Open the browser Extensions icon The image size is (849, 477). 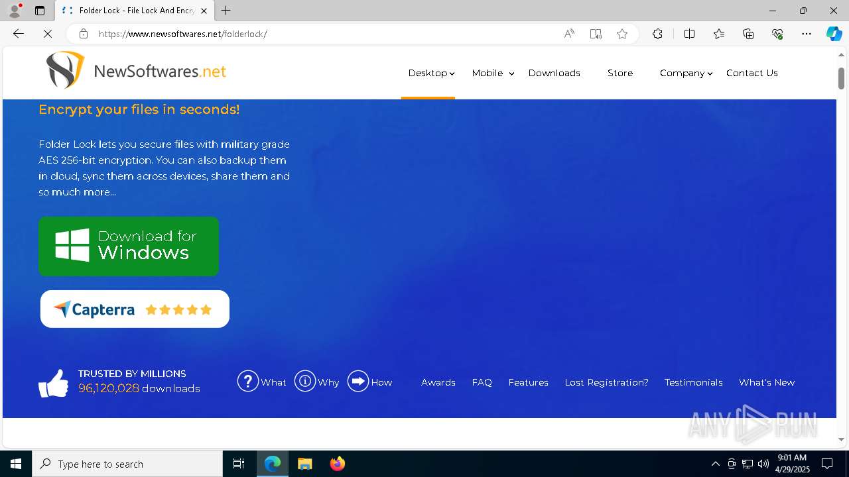657,34
